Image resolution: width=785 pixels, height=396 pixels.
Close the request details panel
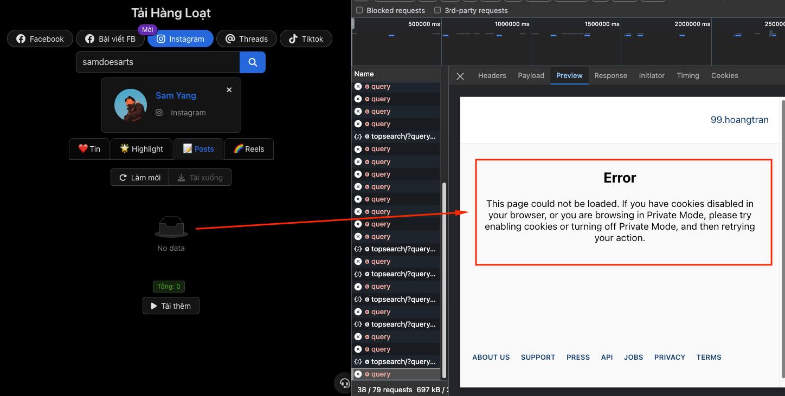coord(460,76)
